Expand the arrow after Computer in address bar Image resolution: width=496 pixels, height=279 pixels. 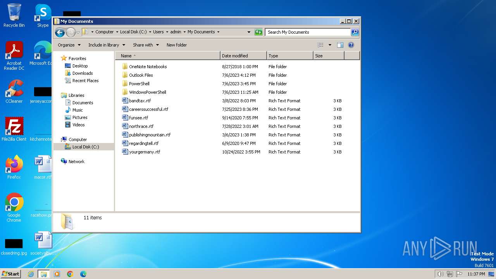(117, 32)
